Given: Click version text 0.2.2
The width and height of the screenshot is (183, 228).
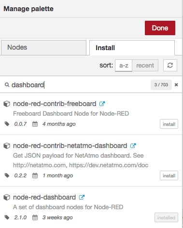Looking at the screenshot, I should coord(20,175).
